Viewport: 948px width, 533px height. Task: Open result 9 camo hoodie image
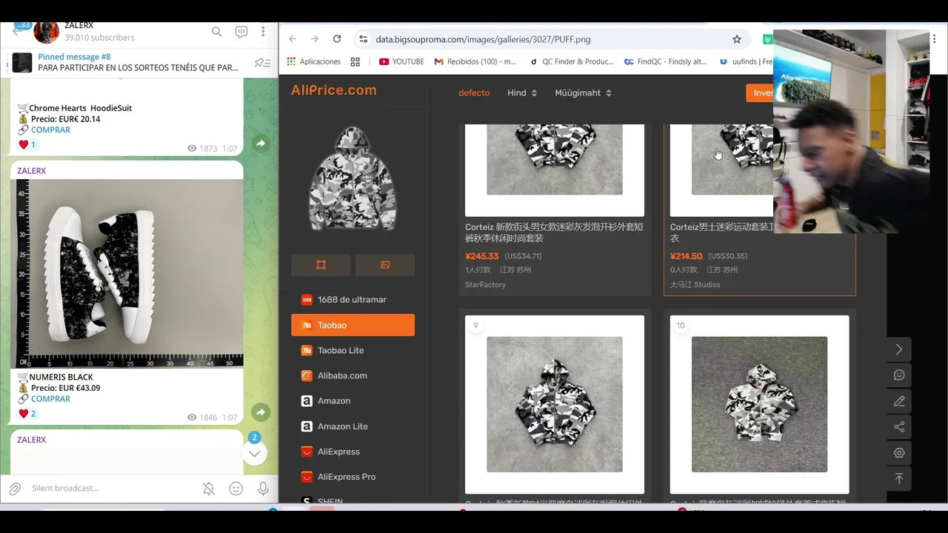coord(555,404)
